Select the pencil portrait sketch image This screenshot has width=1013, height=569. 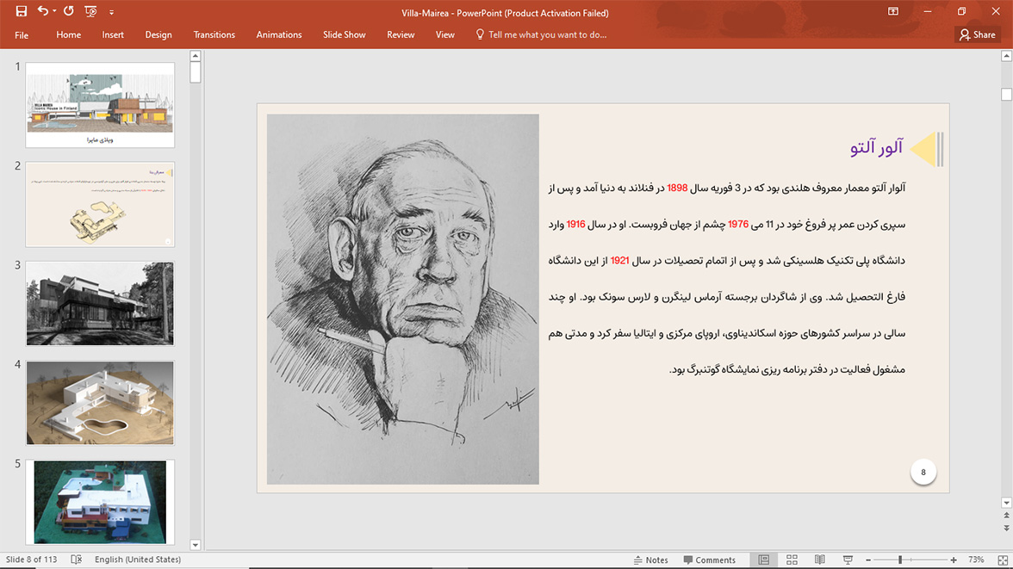coord(402,299)
